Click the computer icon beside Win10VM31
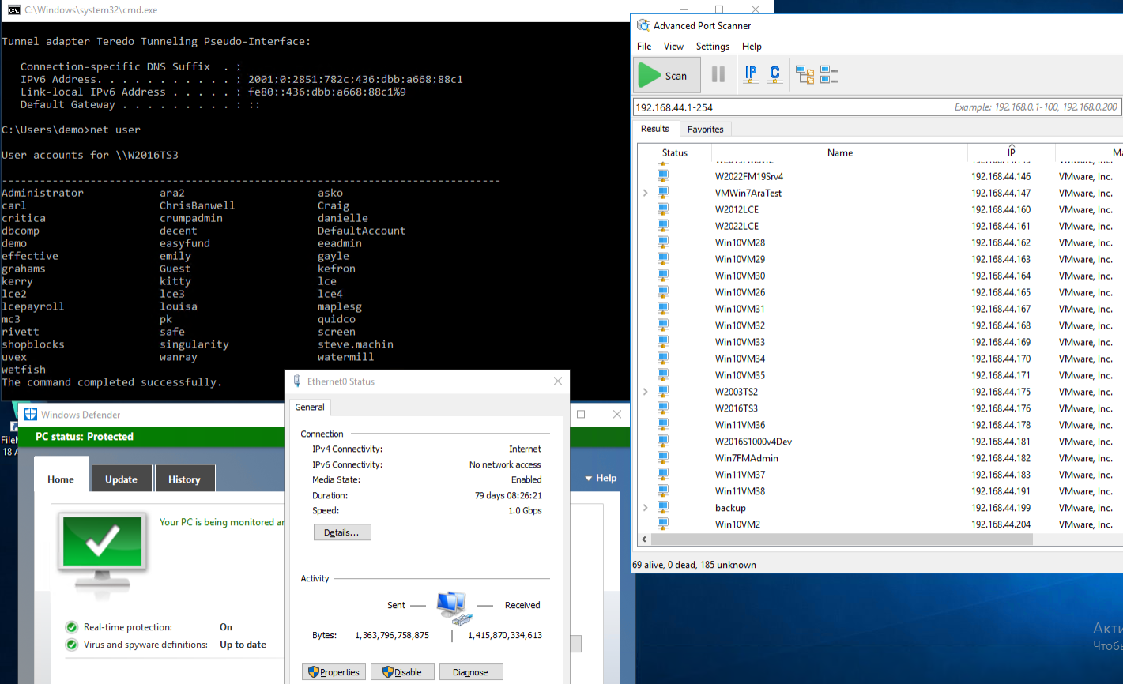 pyautogui.click(x=663, y=309)
